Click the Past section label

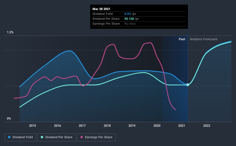click(x=182, y=39)
